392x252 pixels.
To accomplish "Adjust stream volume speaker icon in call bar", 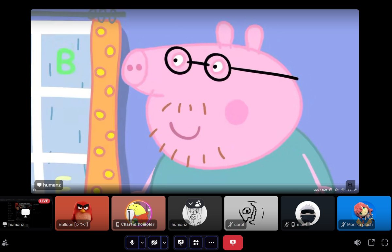I will pyautogui.click(x=358, y=243).
